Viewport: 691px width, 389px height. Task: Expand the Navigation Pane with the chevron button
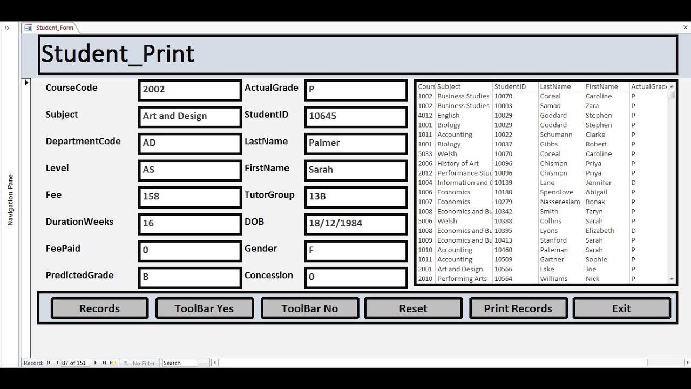[x=7, y=28]
